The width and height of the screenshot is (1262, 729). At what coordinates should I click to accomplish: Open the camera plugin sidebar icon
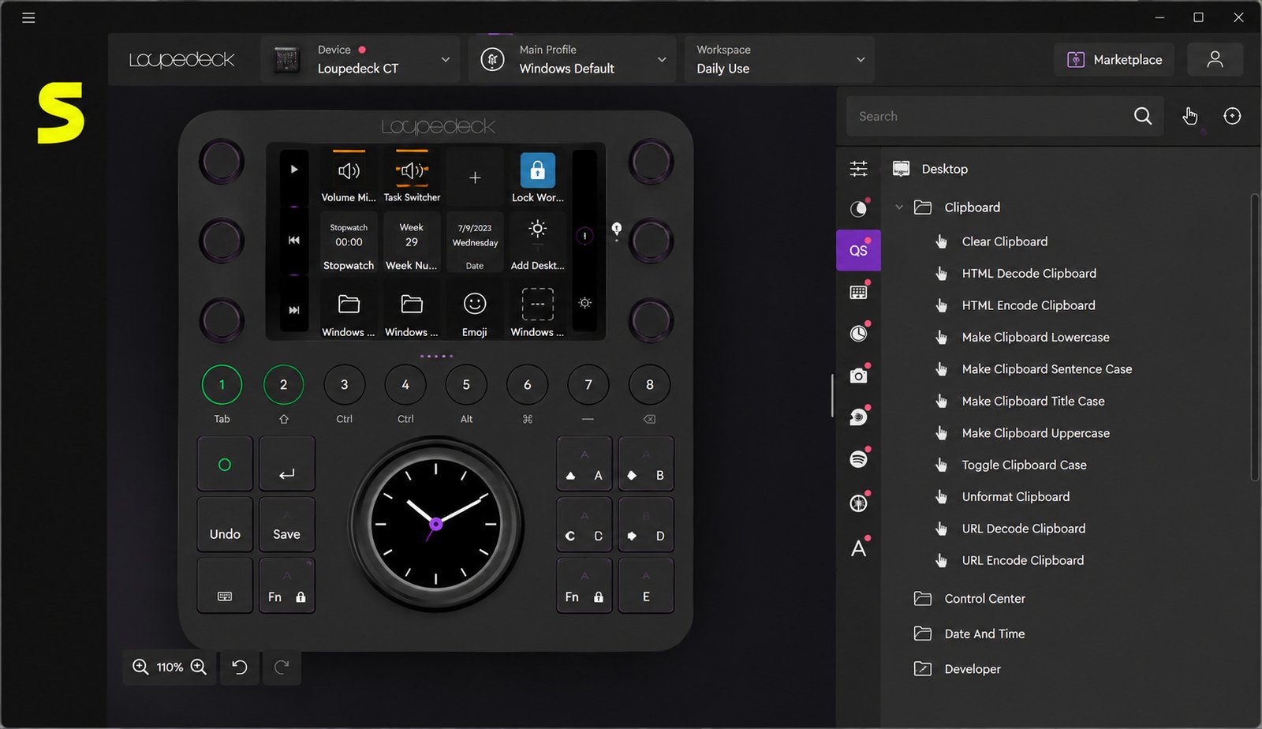[859, 376]
